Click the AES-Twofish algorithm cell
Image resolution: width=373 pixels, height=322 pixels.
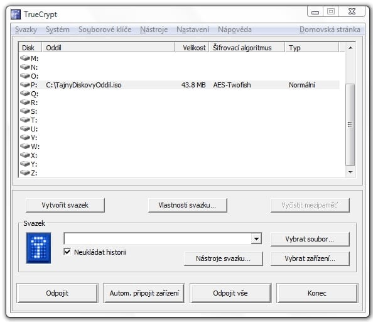232,85
